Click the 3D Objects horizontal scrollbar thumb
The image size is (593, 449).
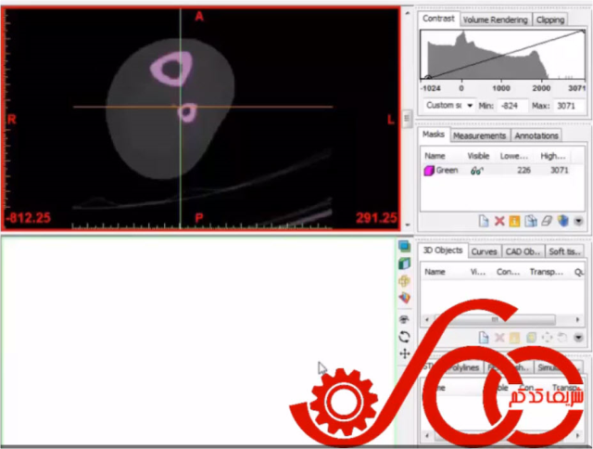coord(495,319)
